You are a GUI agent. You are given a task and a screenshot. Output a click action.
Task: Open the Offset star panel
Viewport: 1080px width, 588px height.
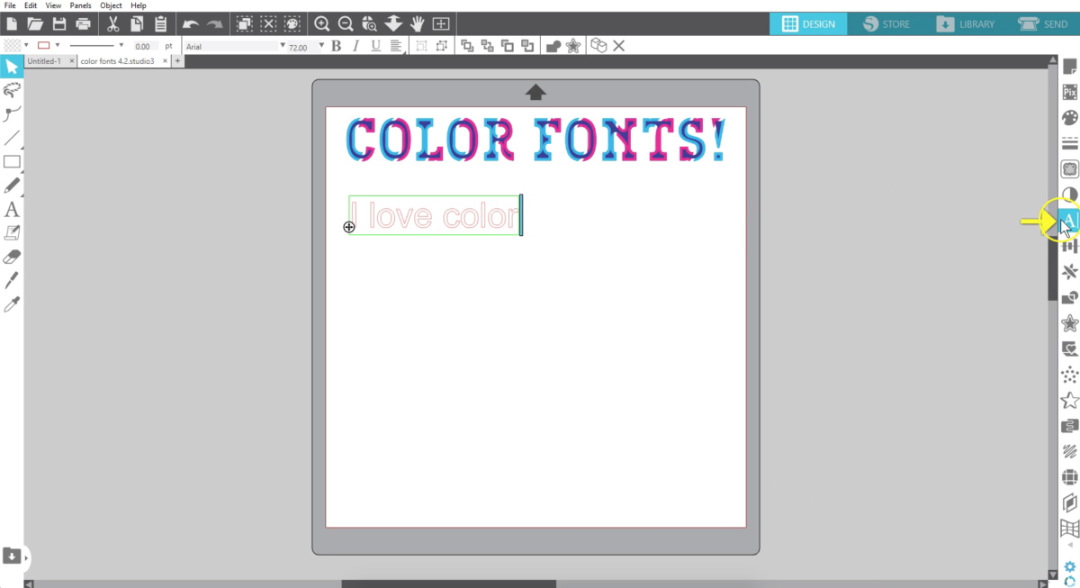(1070, 323)
